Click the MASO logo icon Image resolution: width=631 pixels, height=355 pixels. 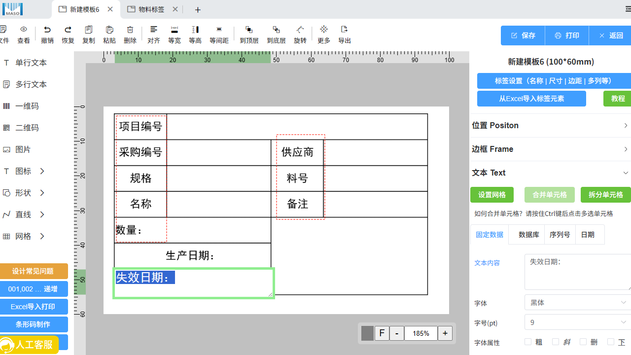click(12, 9)
